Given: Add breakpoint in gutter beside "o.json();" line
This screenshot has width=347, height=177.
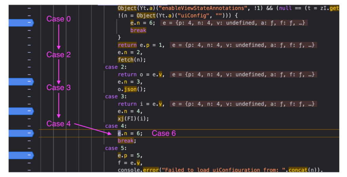Looking at the screenshot, I should coord(29,89).
